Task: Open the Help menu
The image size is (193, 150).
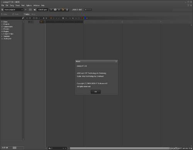Action: pos(43,5)
